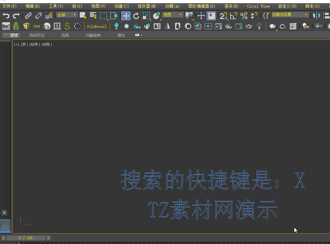Open the 视图 reference coordinate dropdown
Image resolution: width=330 pixels, height=244 pixels.
172,15
